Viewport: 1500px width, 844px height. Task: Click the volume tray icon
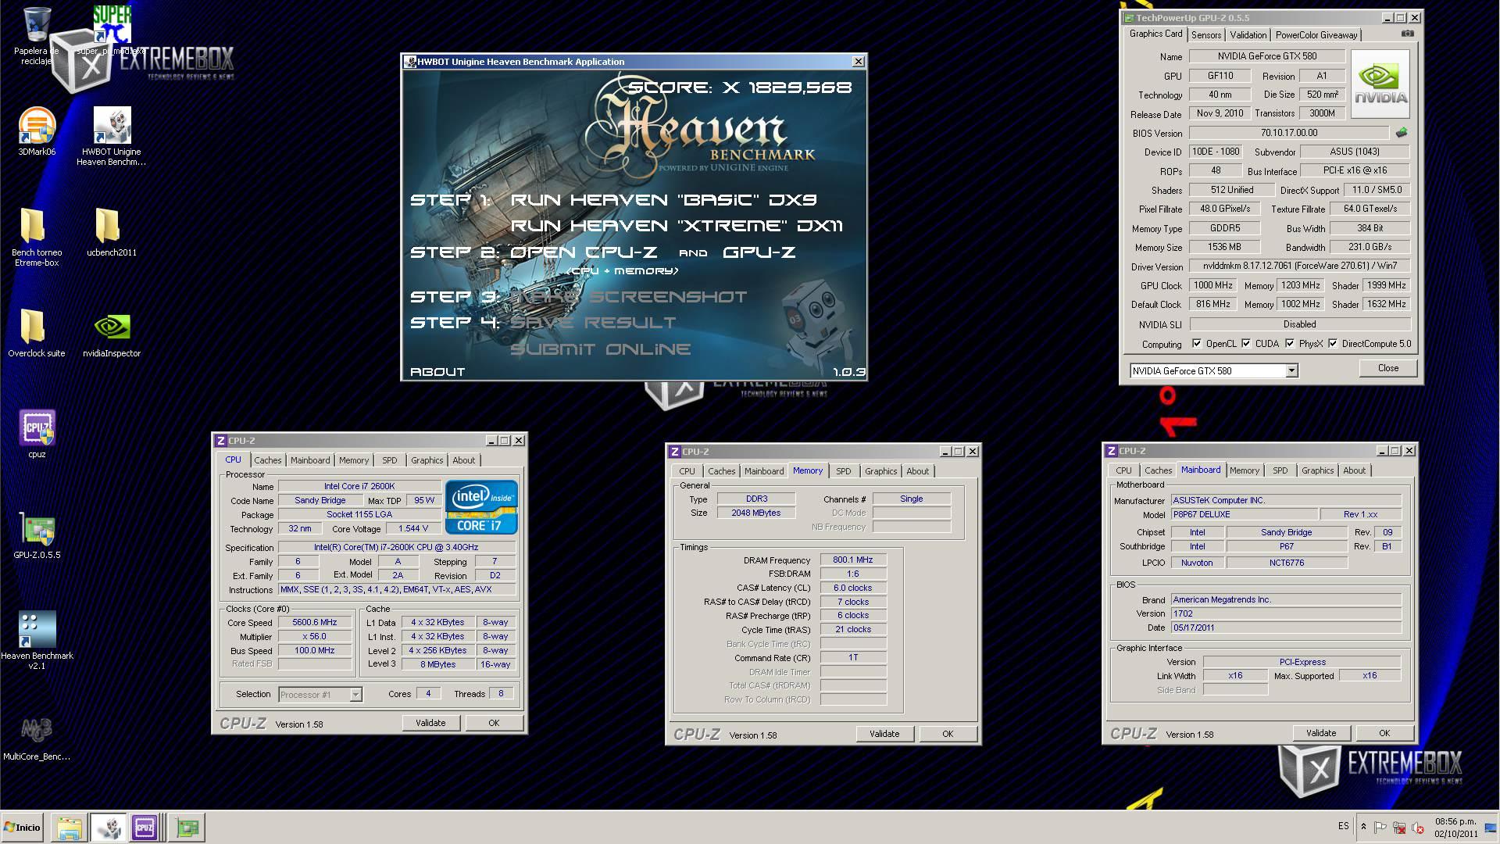(x=1417, y=828)
